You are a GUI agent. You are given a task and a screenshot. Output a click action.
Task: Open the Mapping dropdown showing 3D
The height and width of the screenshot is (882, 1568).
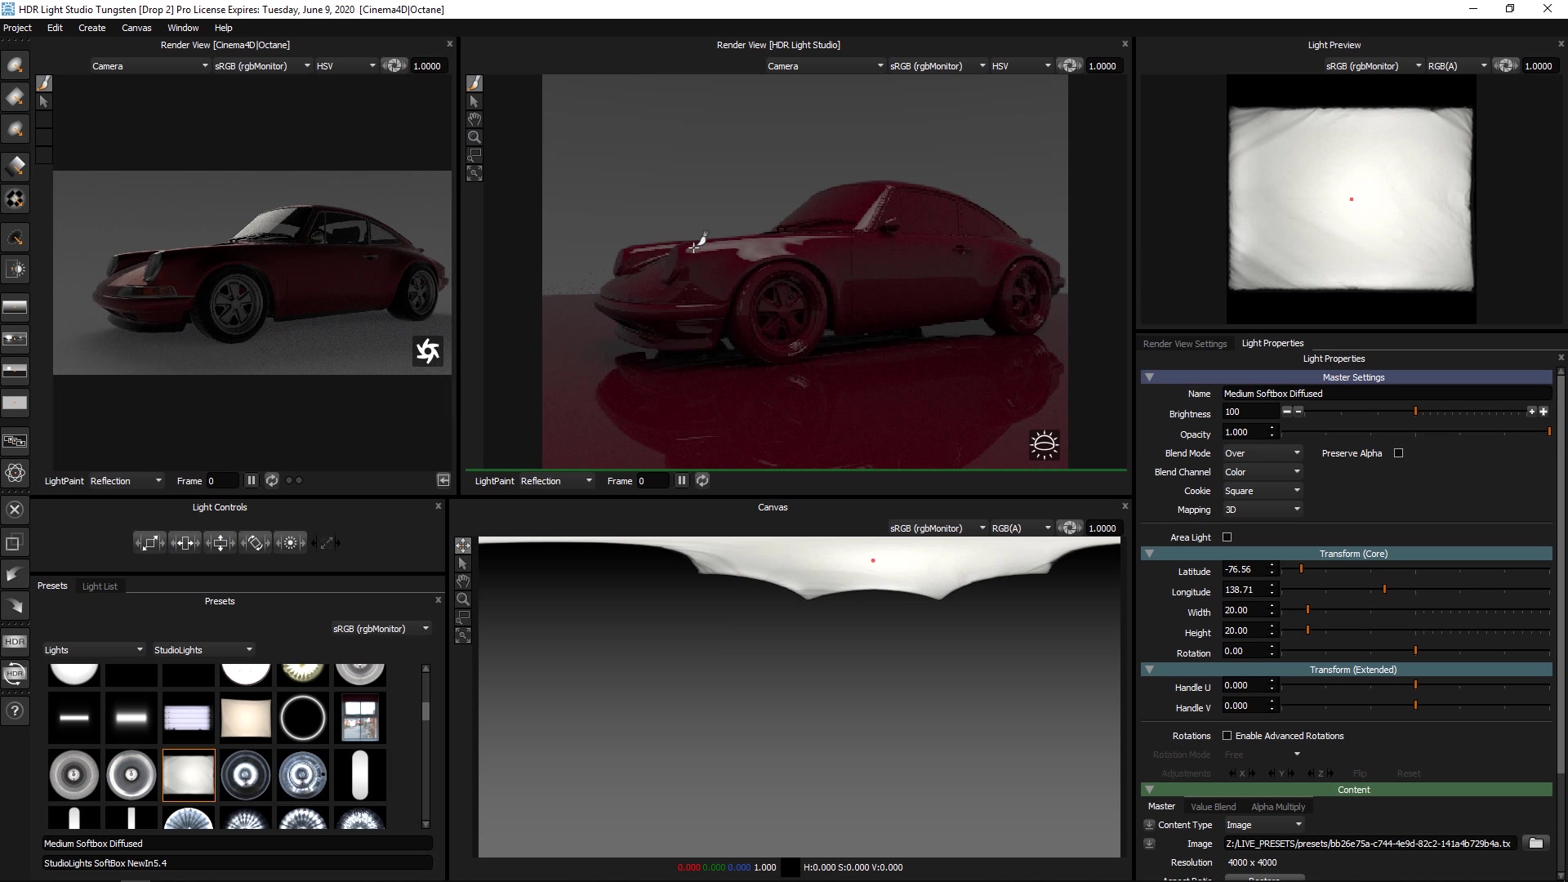1262,510
